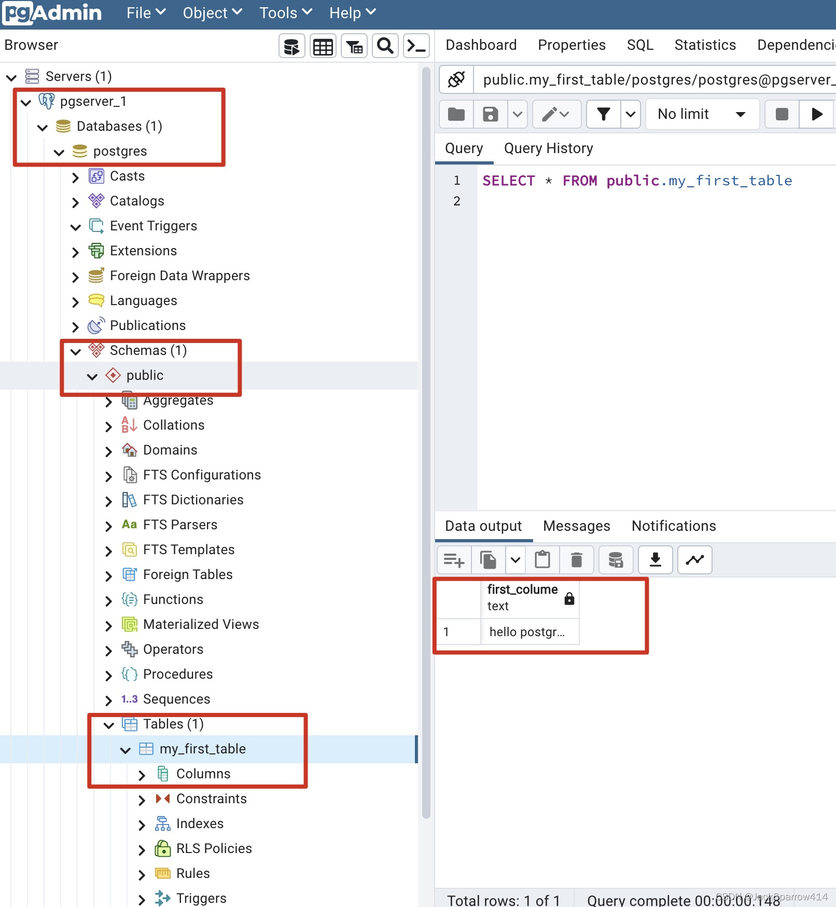Expand the Indexes node chevron
The image size is (836, 907).
pyautogui.click(x=142, y=825)
